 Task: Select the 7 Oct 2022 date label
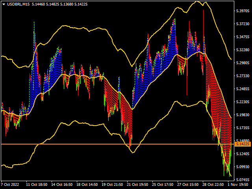tap(10, 185)
